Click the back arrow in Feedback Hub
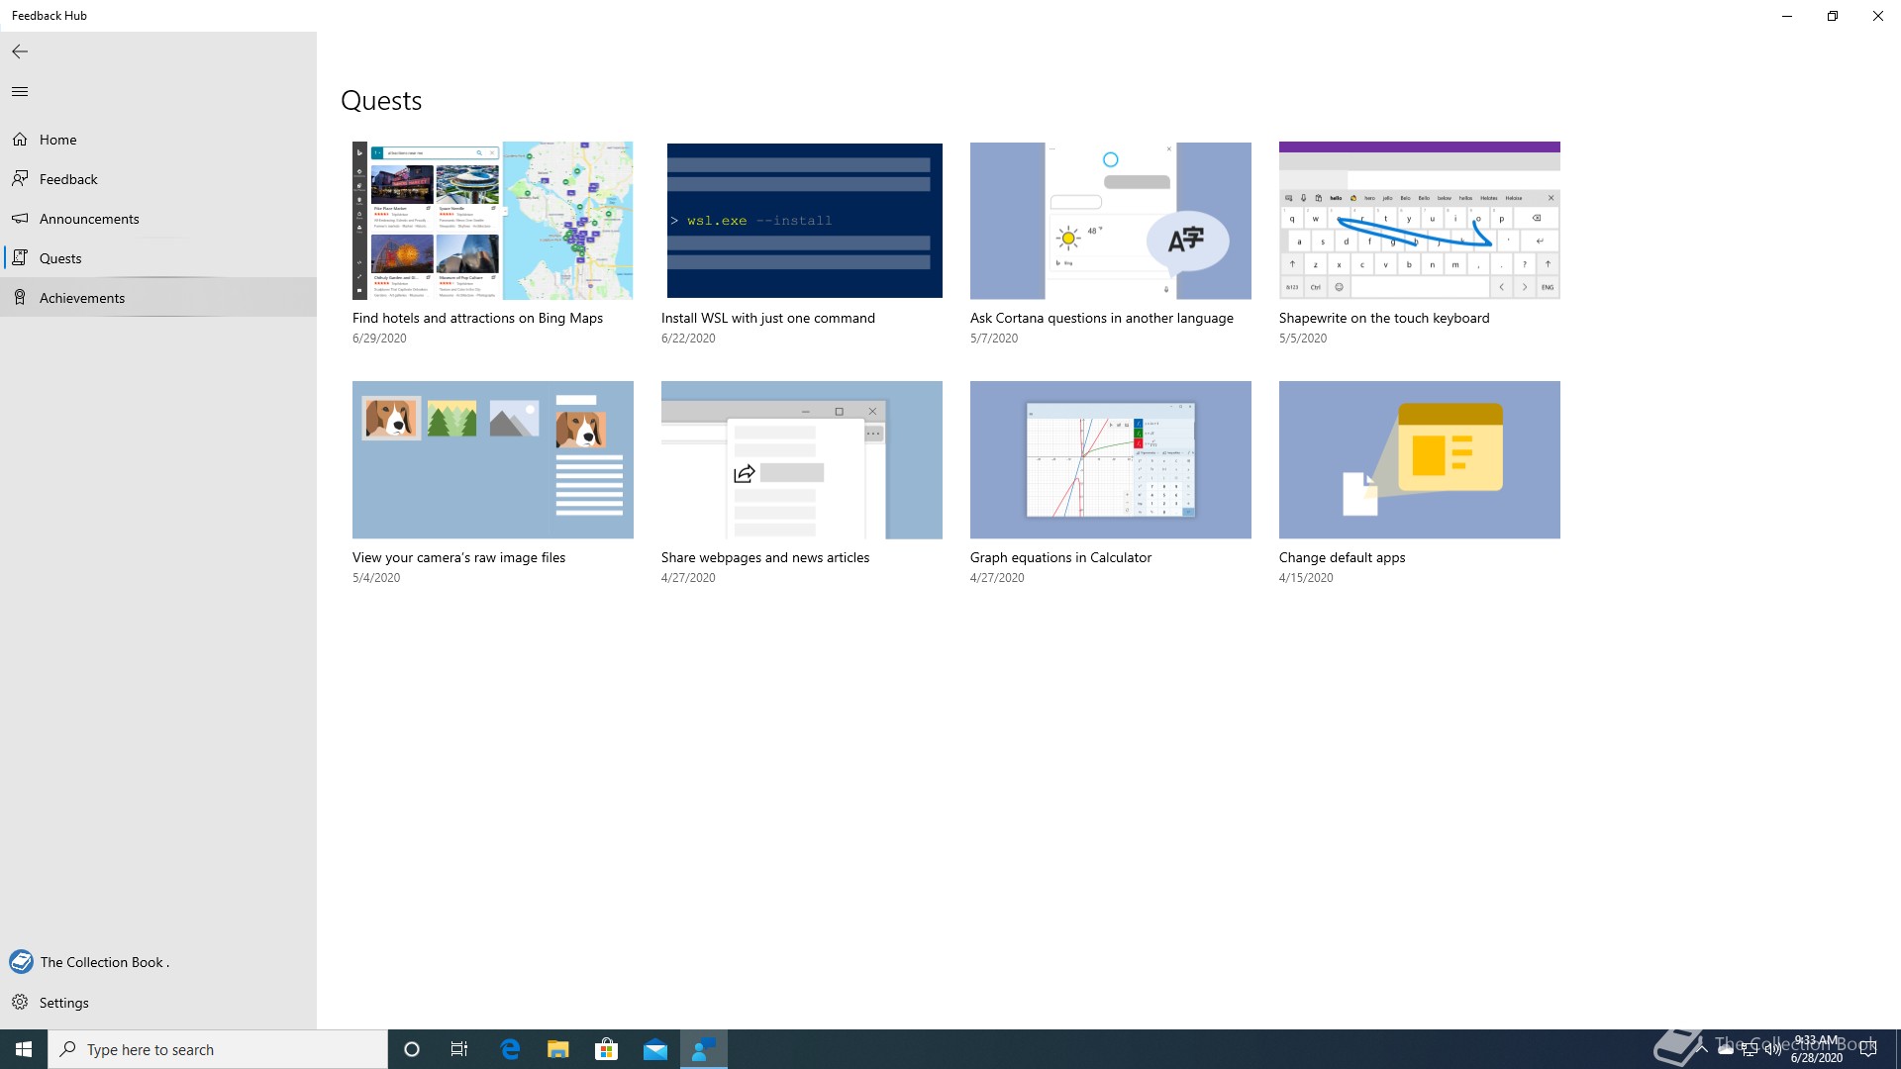 (20, 51)
